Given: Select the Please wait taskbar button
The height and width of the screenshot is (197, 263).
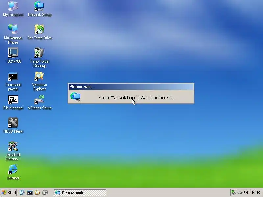Looking at the screenshot, I should point(80,193).
